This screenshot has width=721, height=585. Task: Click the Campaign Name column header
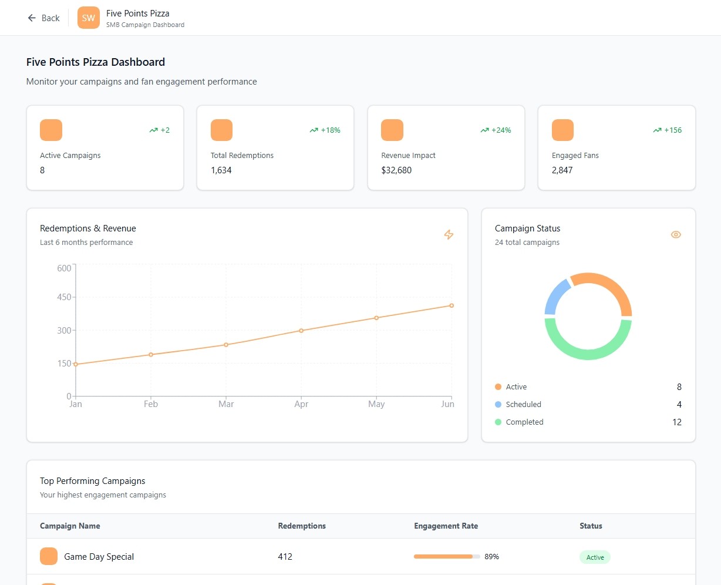[70, 526]
